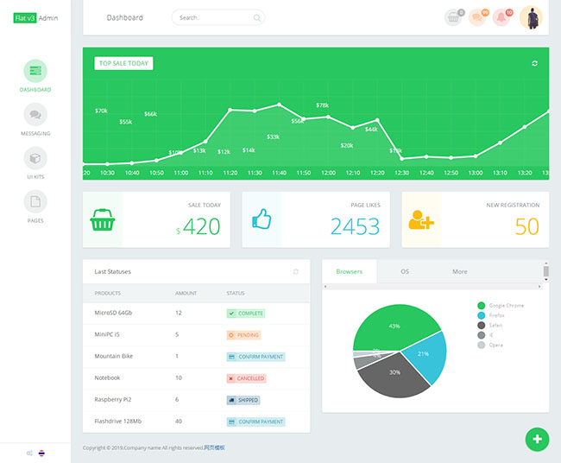Viewport: 561px width, 463px height.
Task: Click into the Search input field
Action: click(211, 18)
